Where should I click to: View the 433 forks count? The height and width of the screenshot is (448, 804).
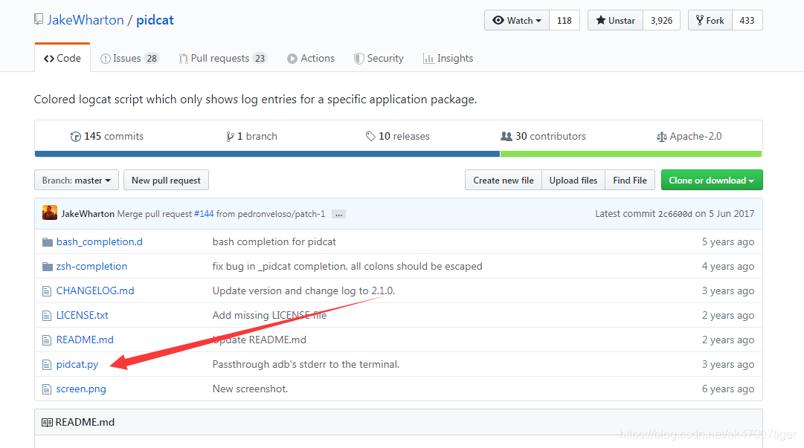click(747, 21)
